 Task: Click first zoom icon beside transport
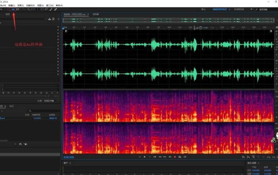point(243,157)
